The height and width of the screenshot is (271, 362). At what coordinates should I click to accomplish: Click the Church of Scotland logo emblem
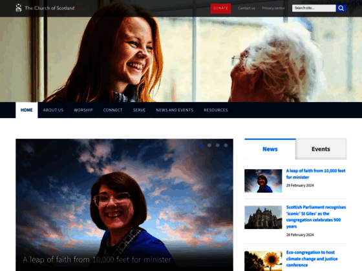[19, 8]
